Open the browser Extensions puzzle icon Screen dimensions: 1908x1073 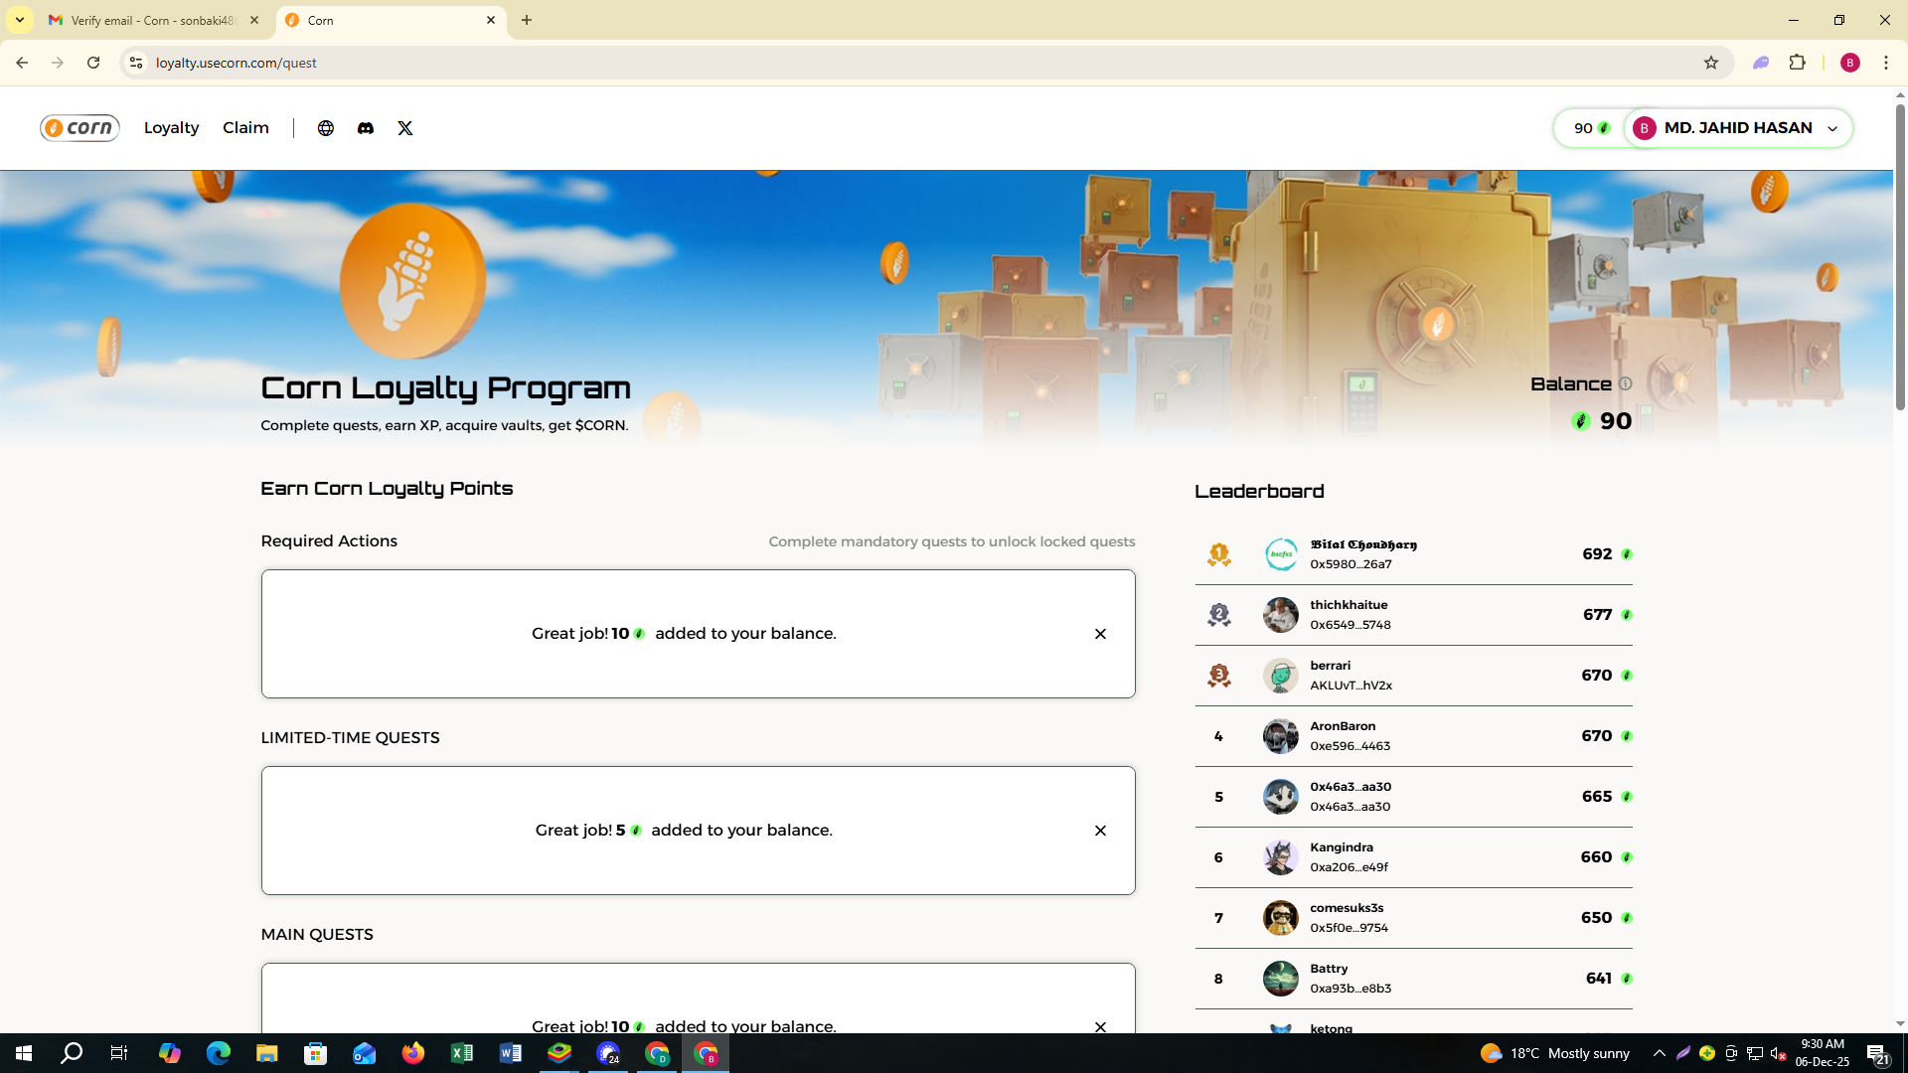1798,63
